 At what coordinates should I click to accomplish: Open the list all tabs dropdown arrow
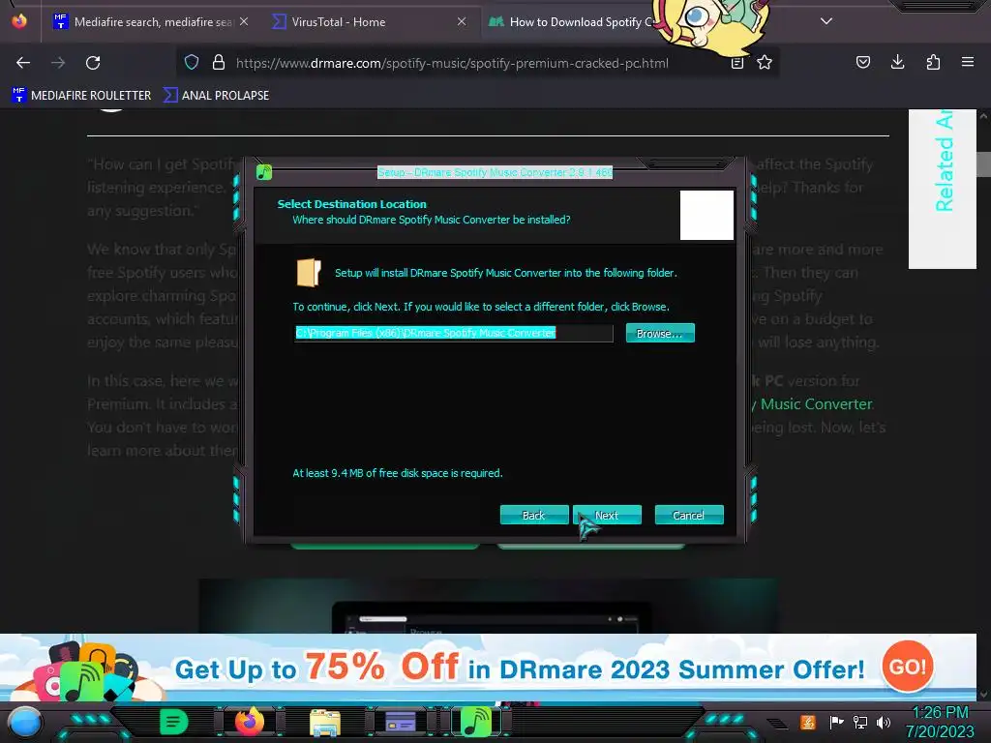tap(826, 21)
